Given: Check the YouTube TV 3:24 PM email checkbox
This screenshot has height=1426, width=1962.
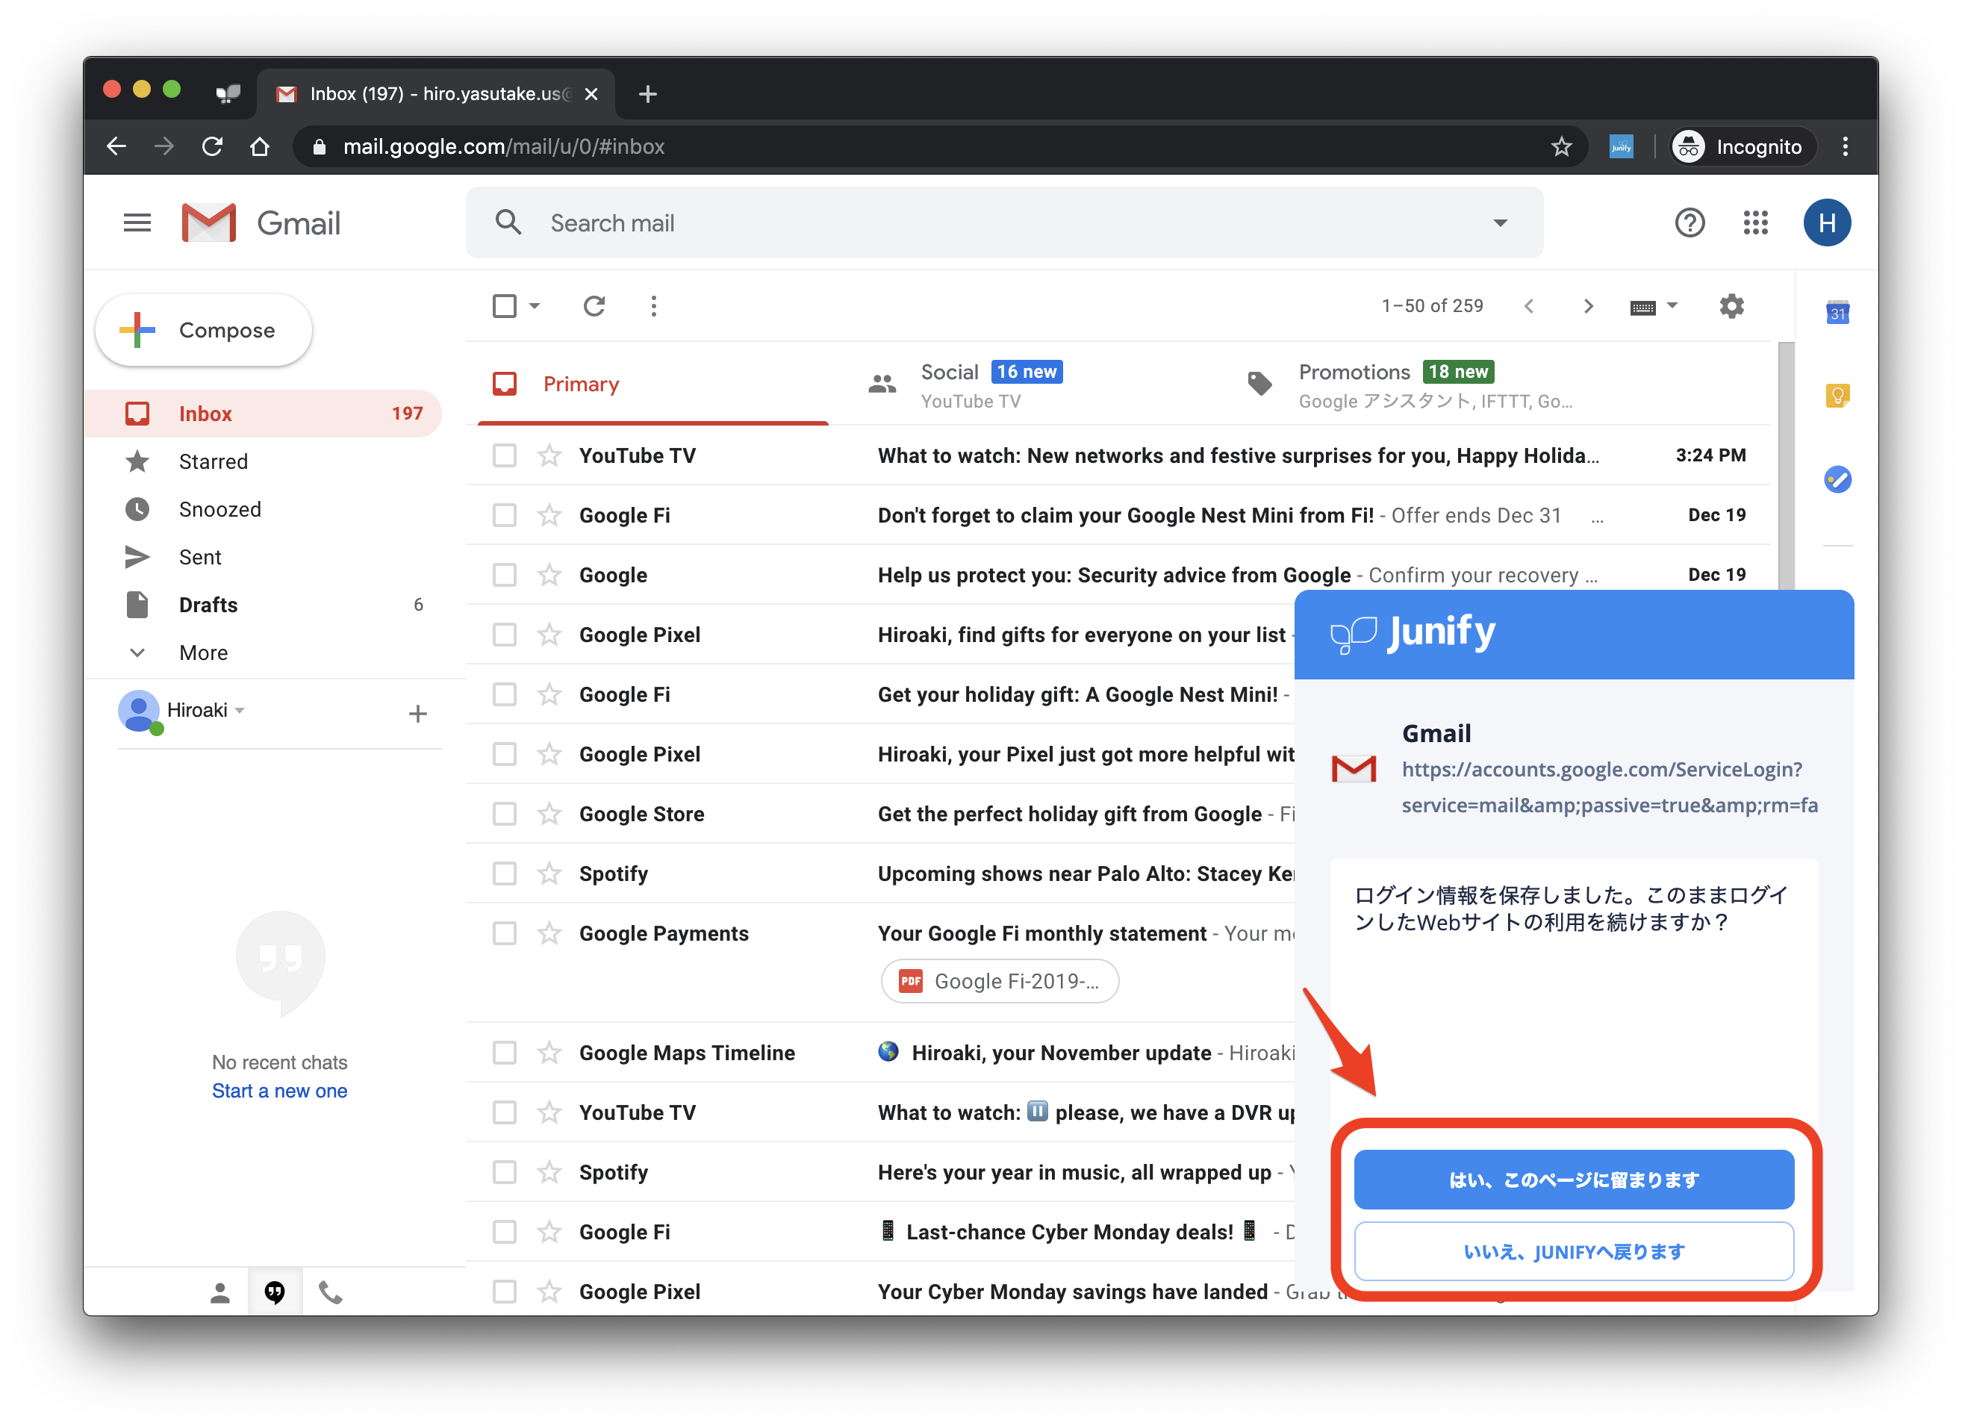Looking at the screenshot, I should [505, 456].
